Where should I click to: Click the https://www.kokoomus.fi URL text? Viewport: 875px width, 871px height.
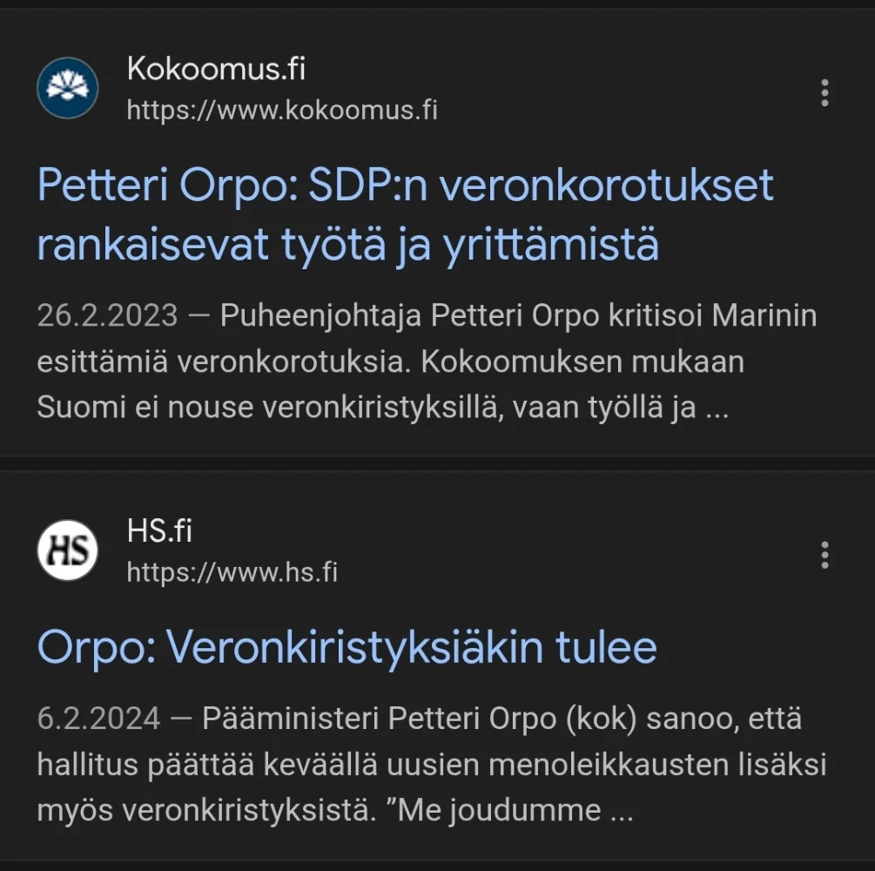pyautogui.click(x=282, y=111)
